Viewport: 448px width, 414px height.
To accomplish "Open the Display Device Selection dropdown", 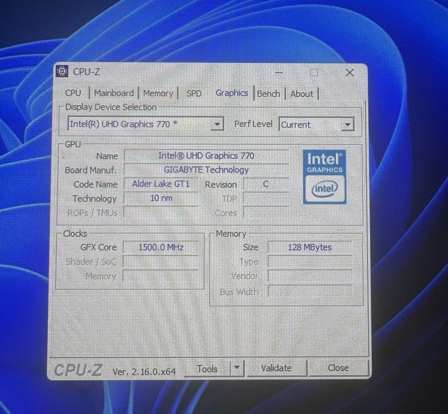I will click(145, 124).
